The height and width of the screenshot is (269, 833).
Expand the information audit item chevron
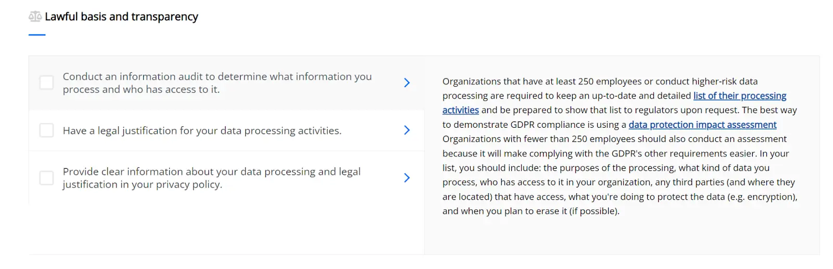[x=407, y=83]
